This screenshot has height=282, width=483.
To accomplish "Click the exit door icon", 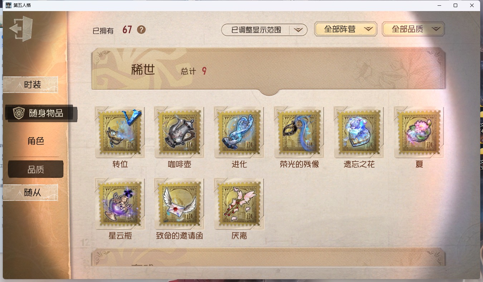I will point(21,29).
